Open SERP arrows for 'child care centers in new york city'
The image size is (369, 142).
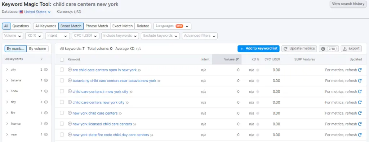coord(131,92)
